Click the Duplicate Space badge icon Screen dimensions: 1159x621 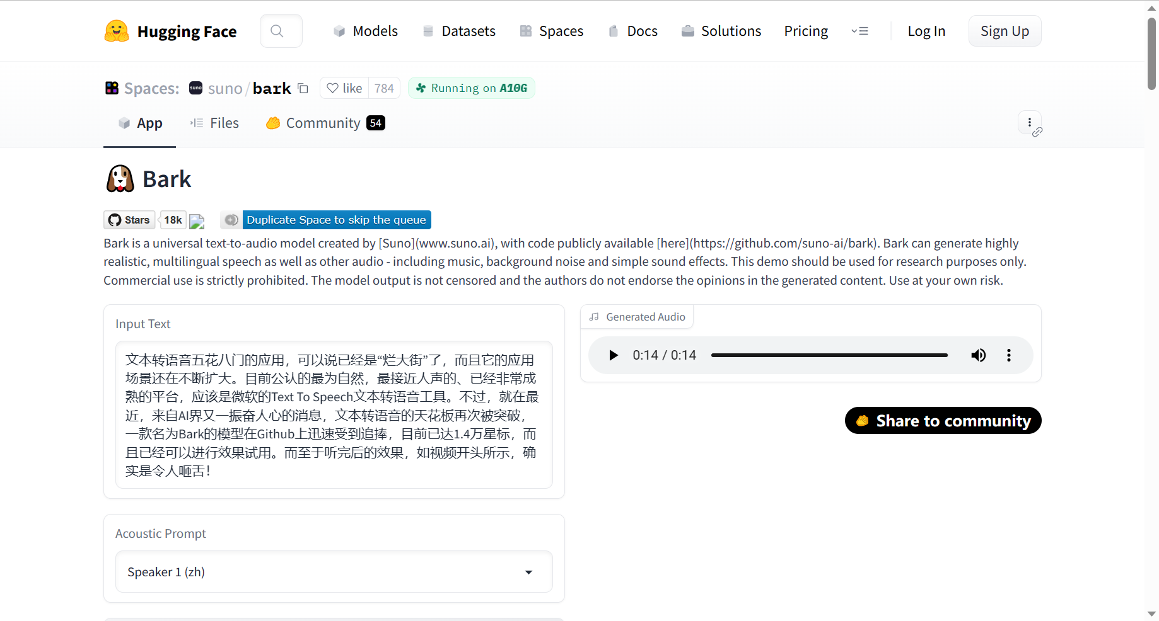tap(231, 220)
